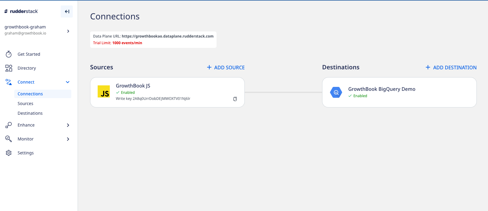This screenshot has height=211, width=488.
Task: Collapse the sidebar with the arrow button
Action: click(x=67, y=12)
